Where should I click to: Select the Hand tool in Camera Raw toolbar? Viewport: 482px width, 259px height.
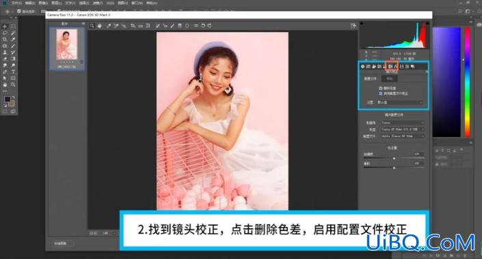[100, 26]
